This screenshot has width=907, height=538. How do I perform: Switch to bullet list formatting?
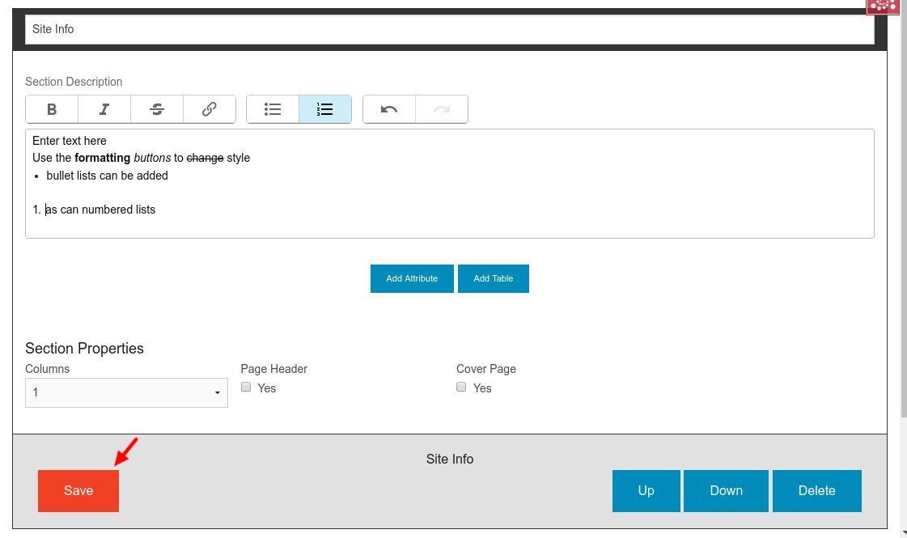273,109
